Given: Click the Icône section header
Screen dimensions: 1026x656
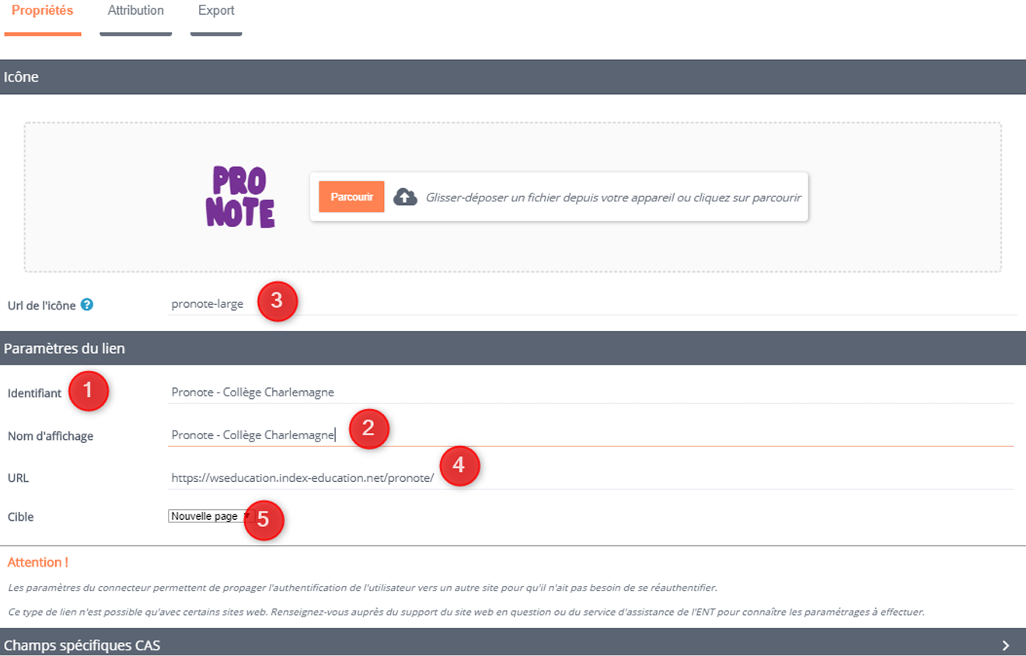Looking at the screenshot, I should pyautogui.click(x=513, y=77).
